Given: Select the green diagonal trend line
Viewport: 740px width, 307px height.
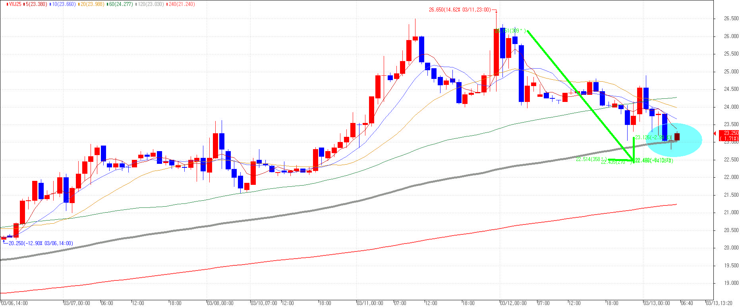Looking at the screenshot, I should click(580, 95).
